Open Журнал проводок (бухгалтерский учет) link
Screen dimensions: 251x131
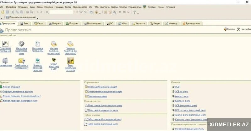pos(22,96)
